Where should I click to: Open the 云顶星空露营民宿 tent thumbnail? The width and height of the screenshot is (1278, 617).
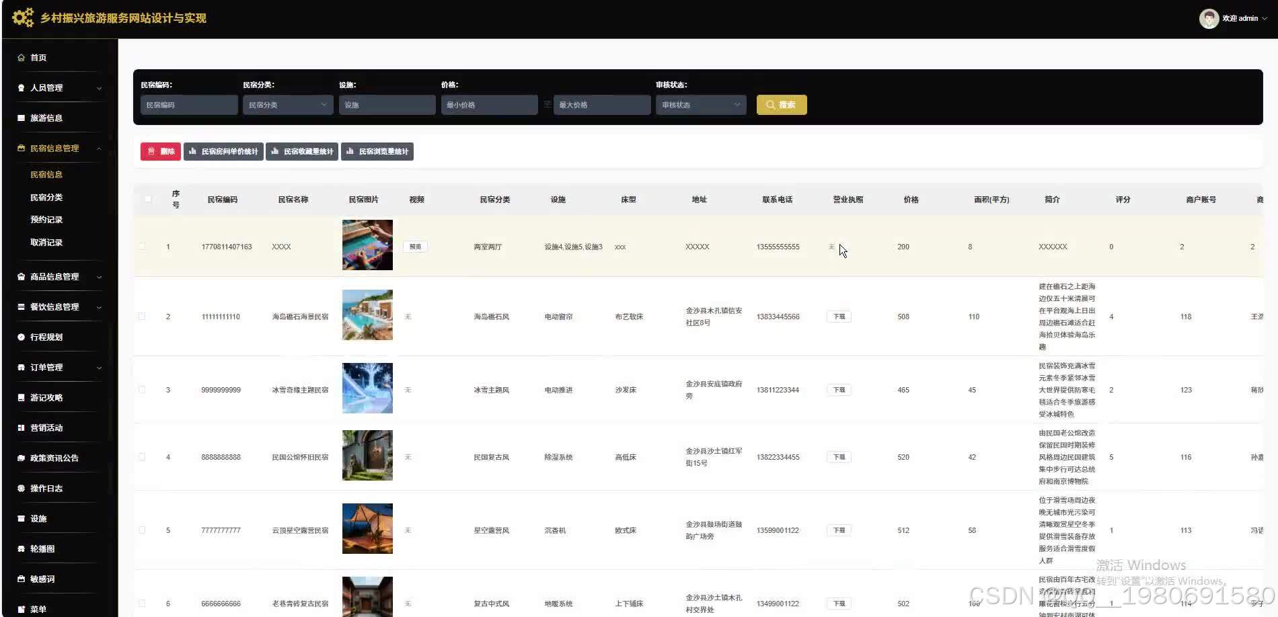[x=367, y=529]
